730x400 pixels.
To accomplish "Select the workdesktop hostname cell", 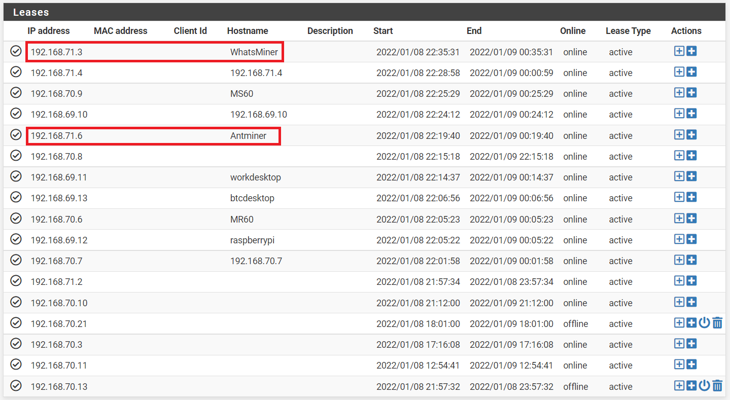I will click(256, 177).
